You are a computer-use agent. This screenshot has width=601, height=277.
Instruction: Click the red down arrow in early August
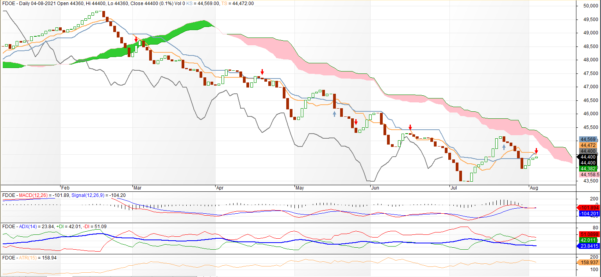[536, 151]
